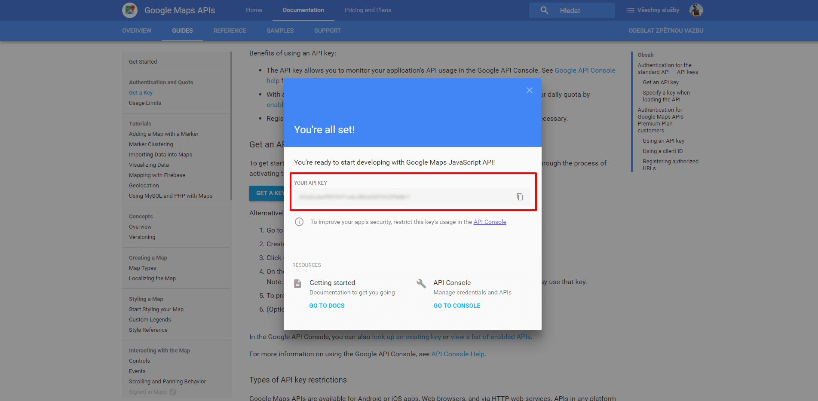Open Events sidebar link
Screen dimensions: 818x401
137,371
